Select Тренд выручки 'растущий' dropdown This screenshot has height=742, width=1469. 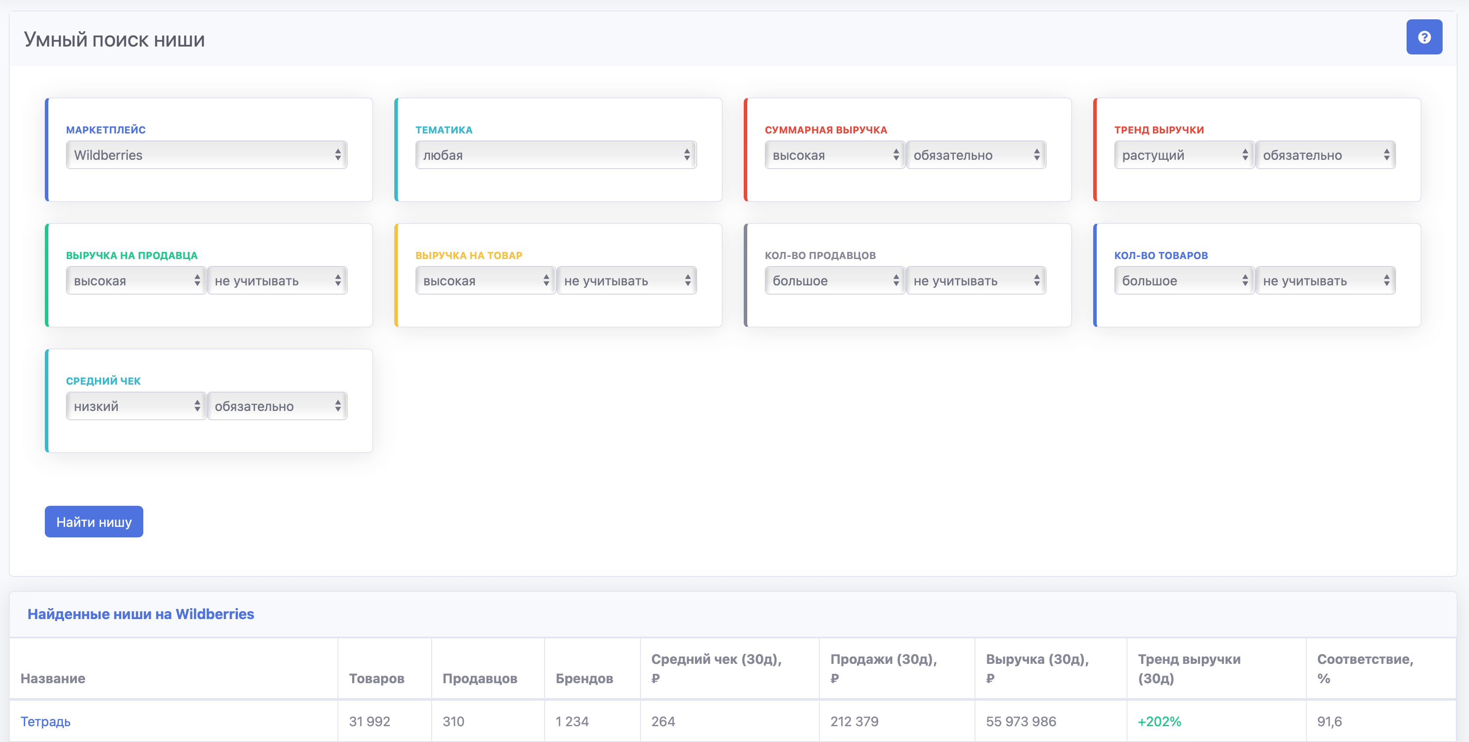pyautogui.click(x=1183, y=155)
